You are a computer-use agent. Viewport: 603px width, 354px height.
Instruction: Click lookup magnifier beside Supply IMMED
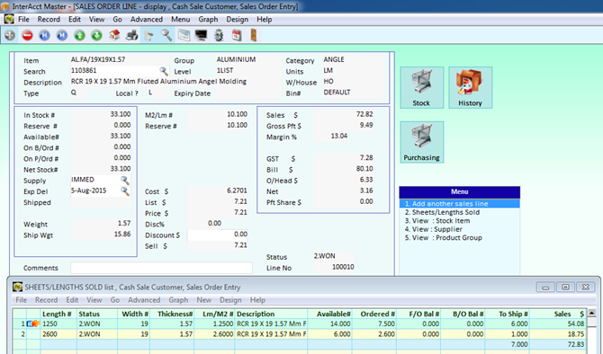124,180
